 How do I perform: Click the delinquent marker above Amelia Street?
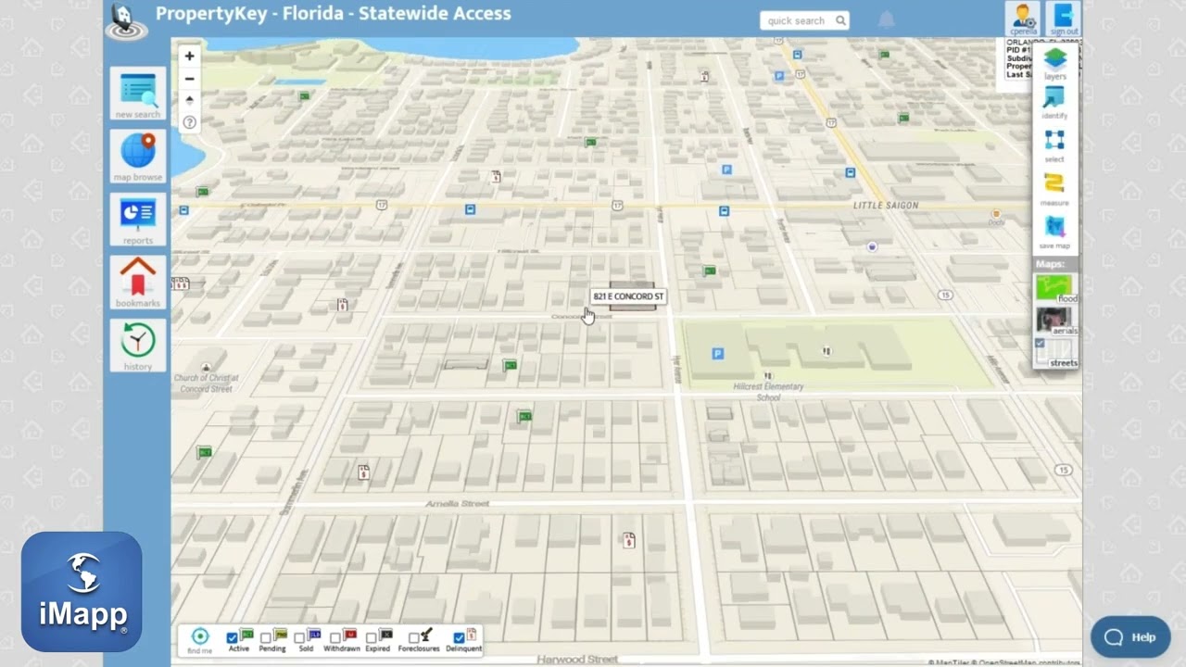[x=363, y=472]
